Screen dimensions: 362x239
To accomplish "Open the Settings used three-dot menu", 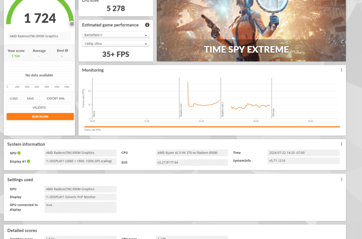I will [x=342, y=180].
